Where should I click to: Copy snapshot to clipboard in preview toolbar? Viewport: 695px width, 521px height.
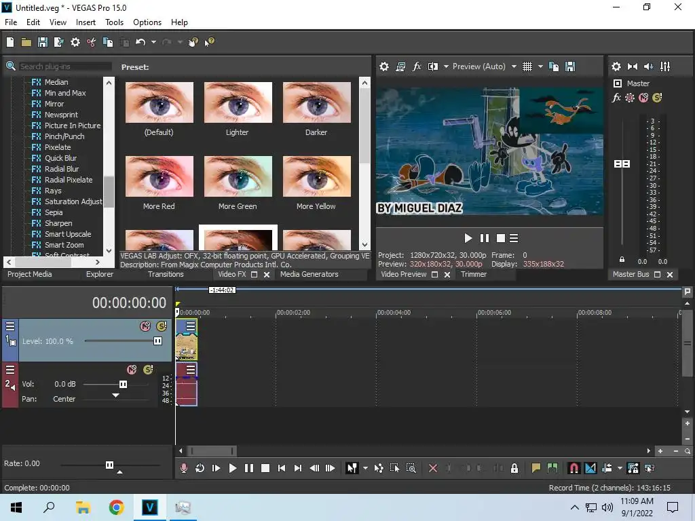pyautogui.click(x=554, y=66)
